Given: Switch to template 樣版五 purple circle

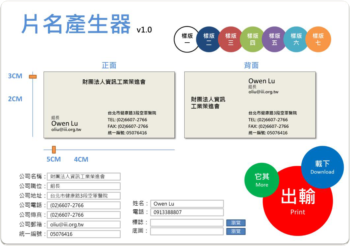Looking at the screenshot, I should 274,39.
